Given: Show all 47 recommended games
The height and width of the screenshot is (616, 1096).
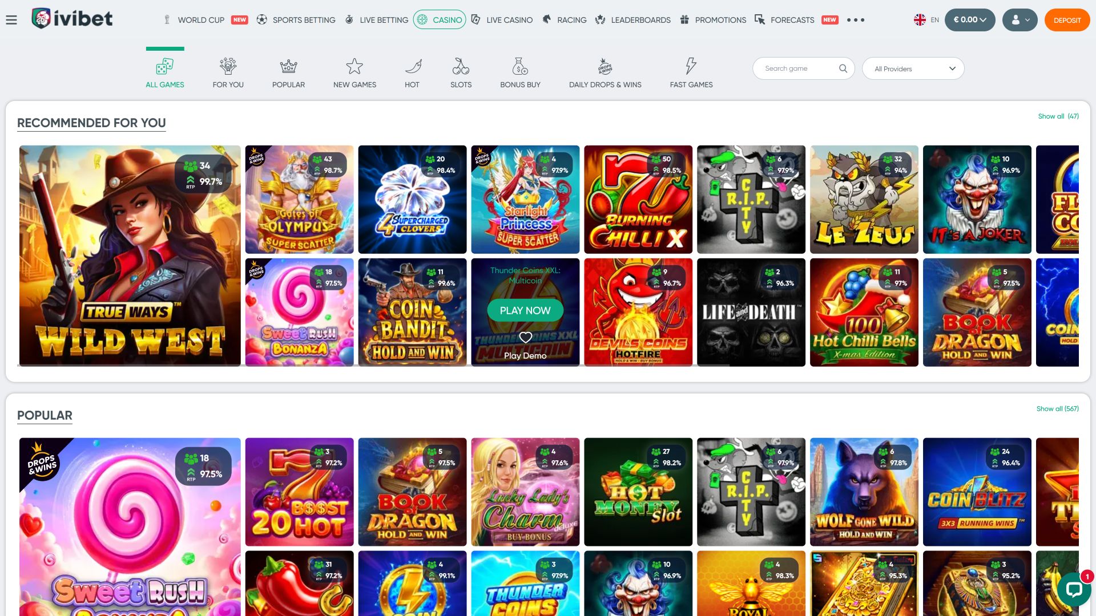Looking at the screenshot, I should 1058,116.
